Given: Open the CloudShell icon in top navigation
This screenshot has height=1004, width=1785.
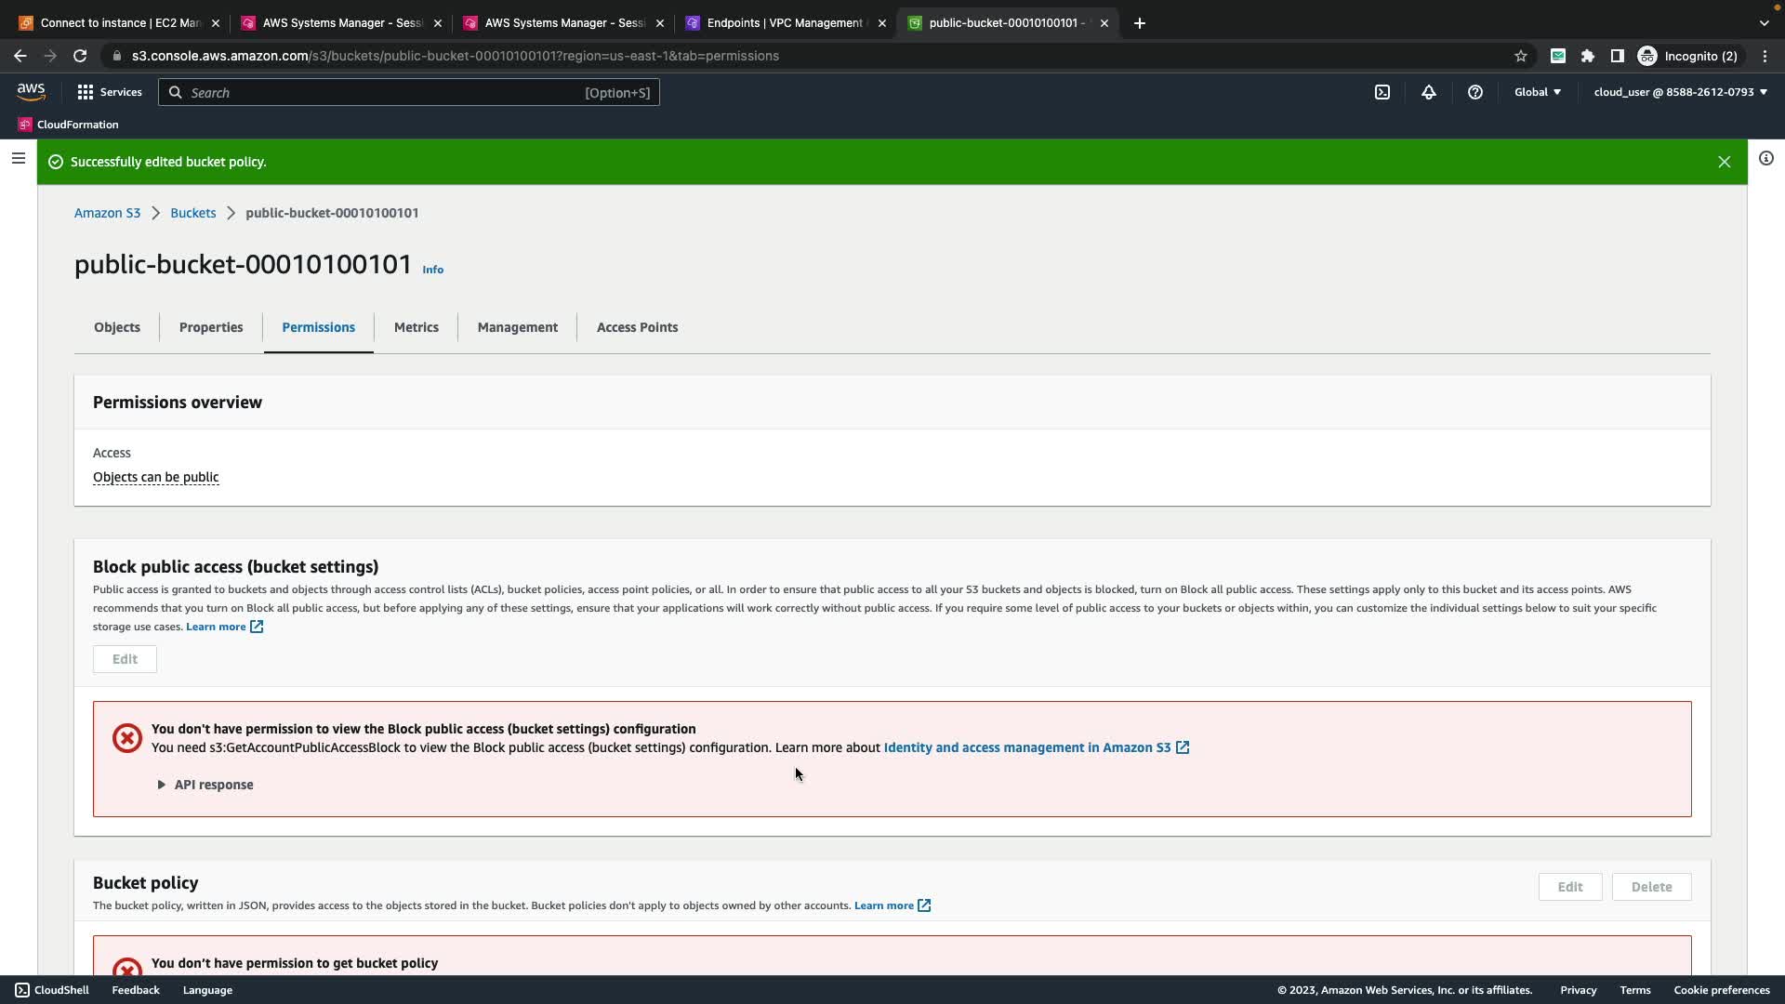Looking at the screenshot, I should click(1382, 92).
